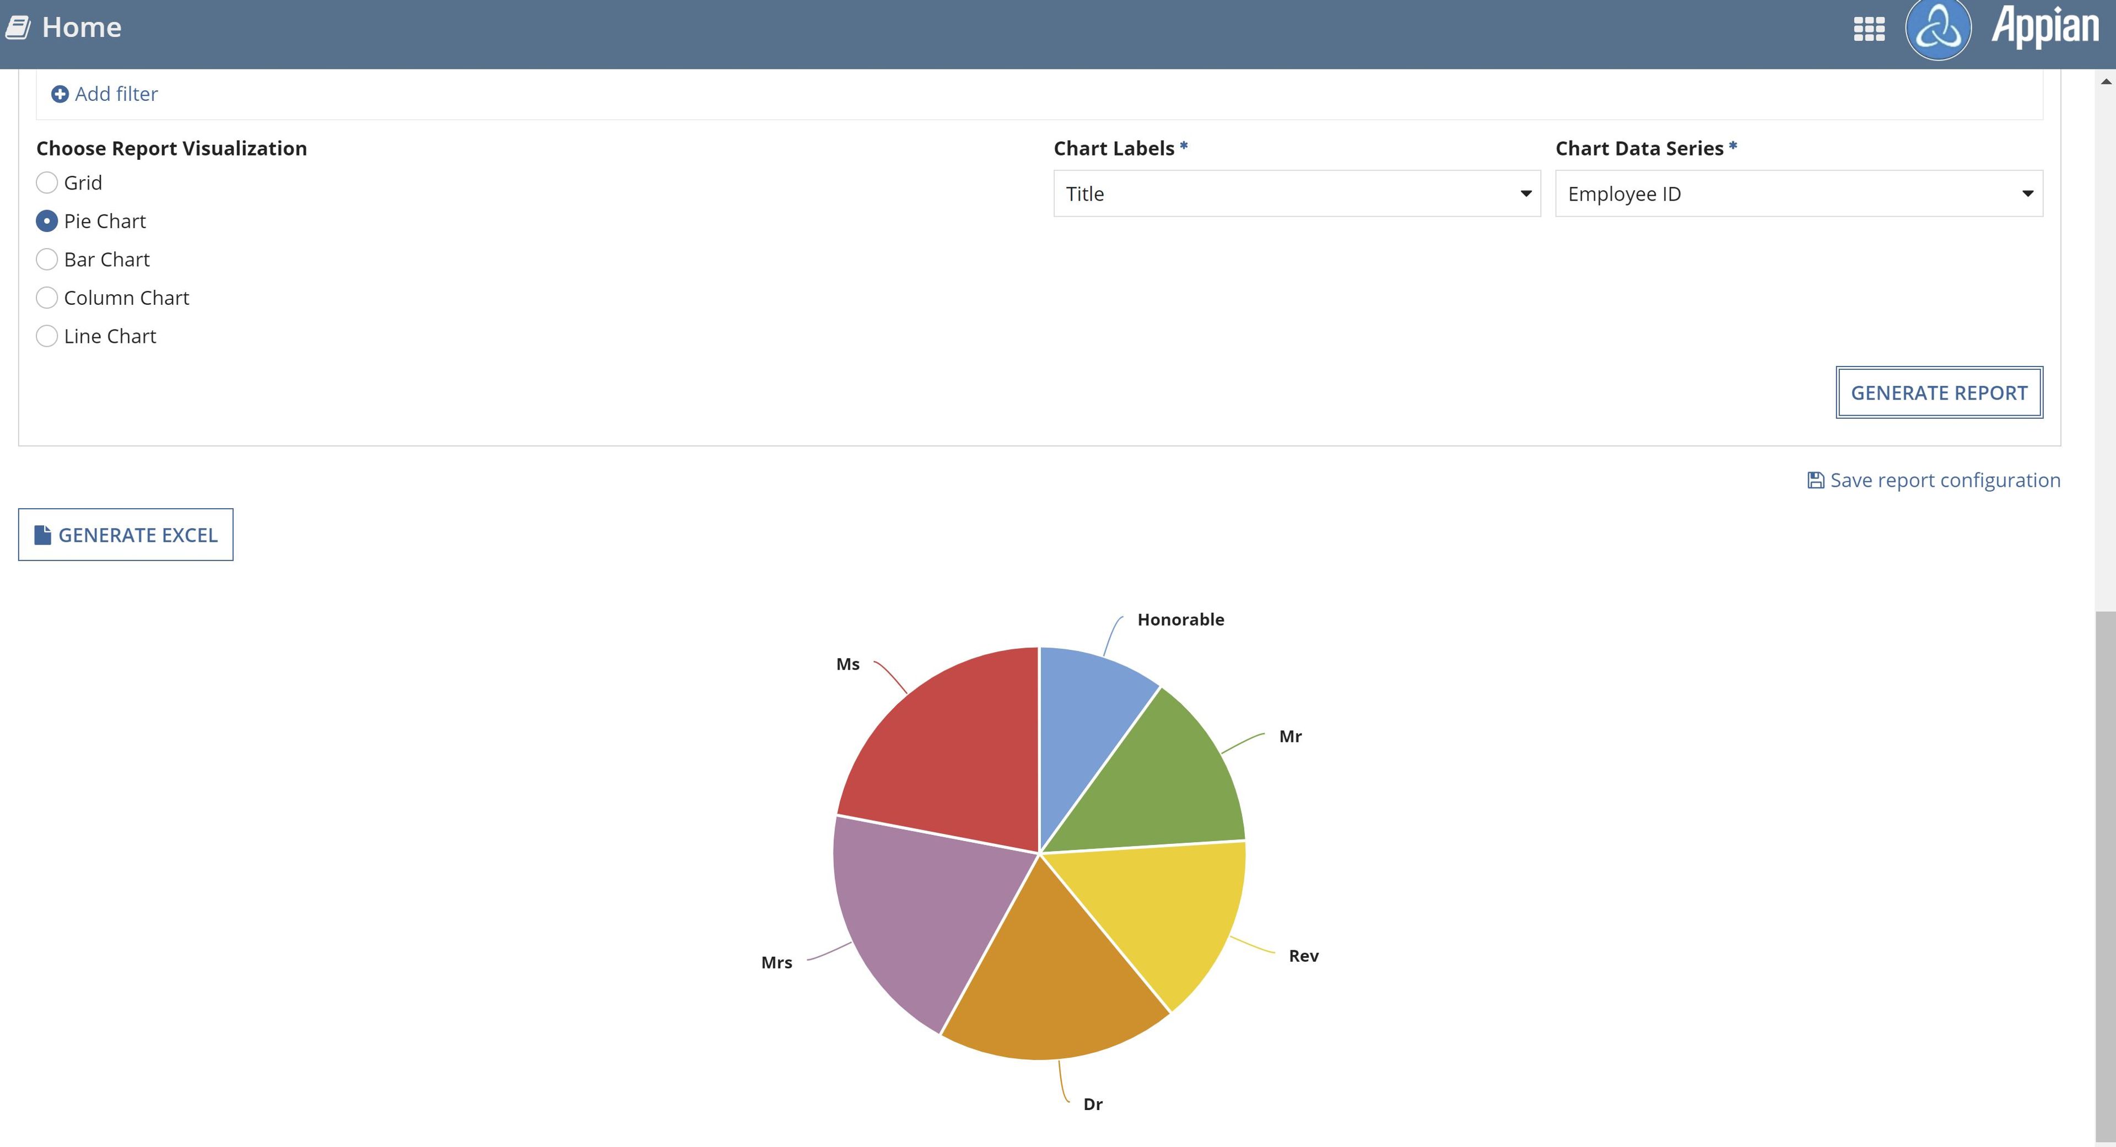Select the Pie Chart radio button
The image size is (2116, 1147).
pos(47,221)
